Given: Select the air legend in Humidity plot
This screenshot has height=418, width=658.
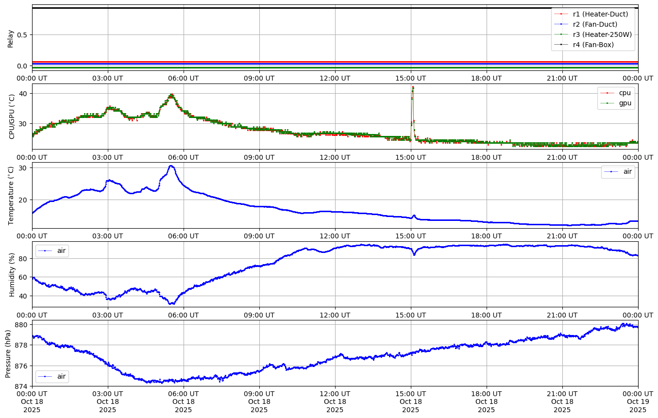Looking at the screenshot, I should point(61,251).
